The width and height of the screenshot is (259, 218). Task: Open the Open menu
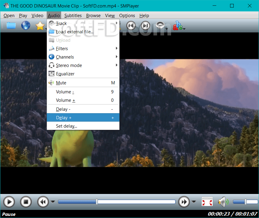[9, 16]
